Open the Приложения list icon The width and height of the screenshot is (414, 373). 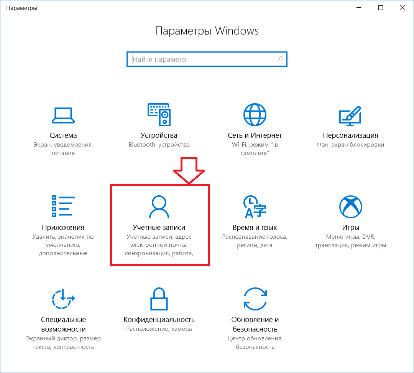pyautogui.click(x=63, y=206)
